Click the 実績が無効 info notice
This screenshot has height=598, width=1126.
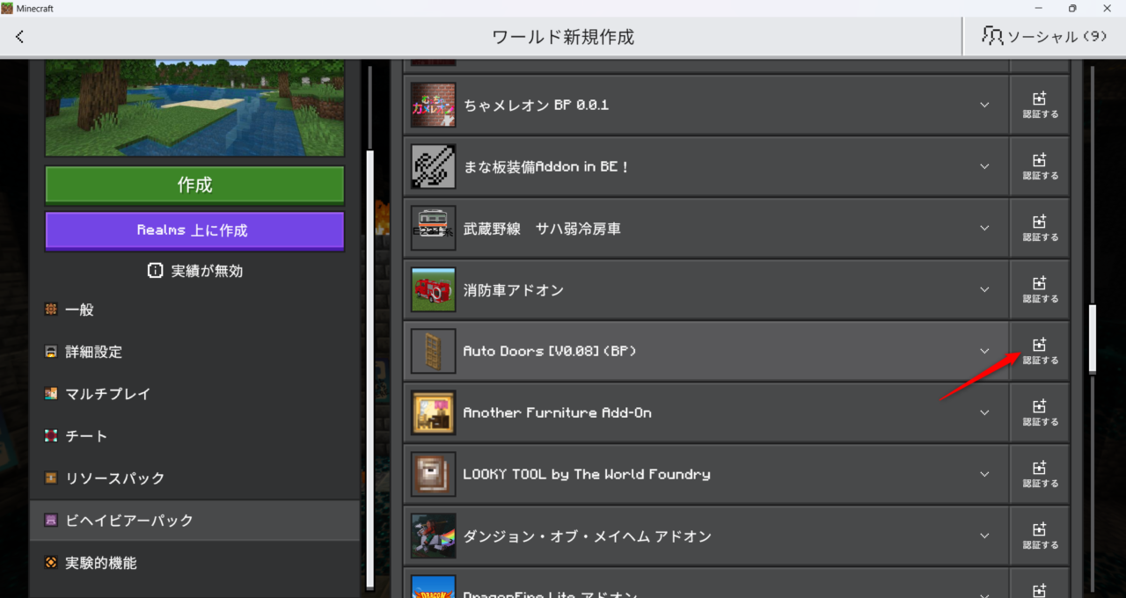coord(194,271)
